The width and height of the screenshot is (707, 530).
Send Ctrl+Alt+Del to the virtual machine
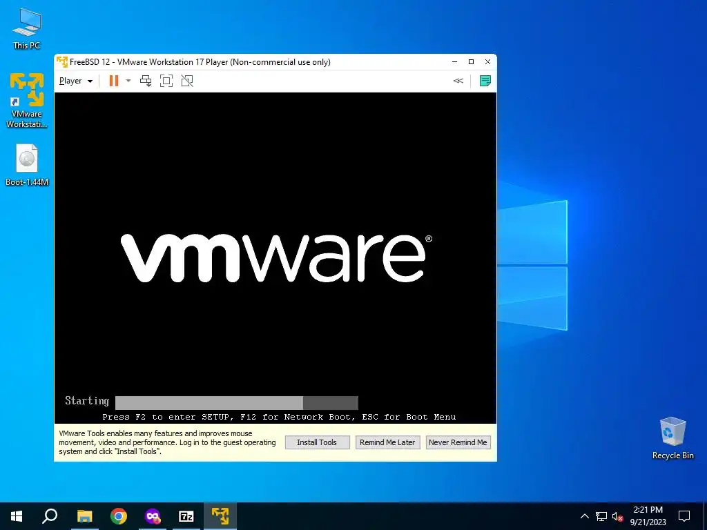[146, 81]
